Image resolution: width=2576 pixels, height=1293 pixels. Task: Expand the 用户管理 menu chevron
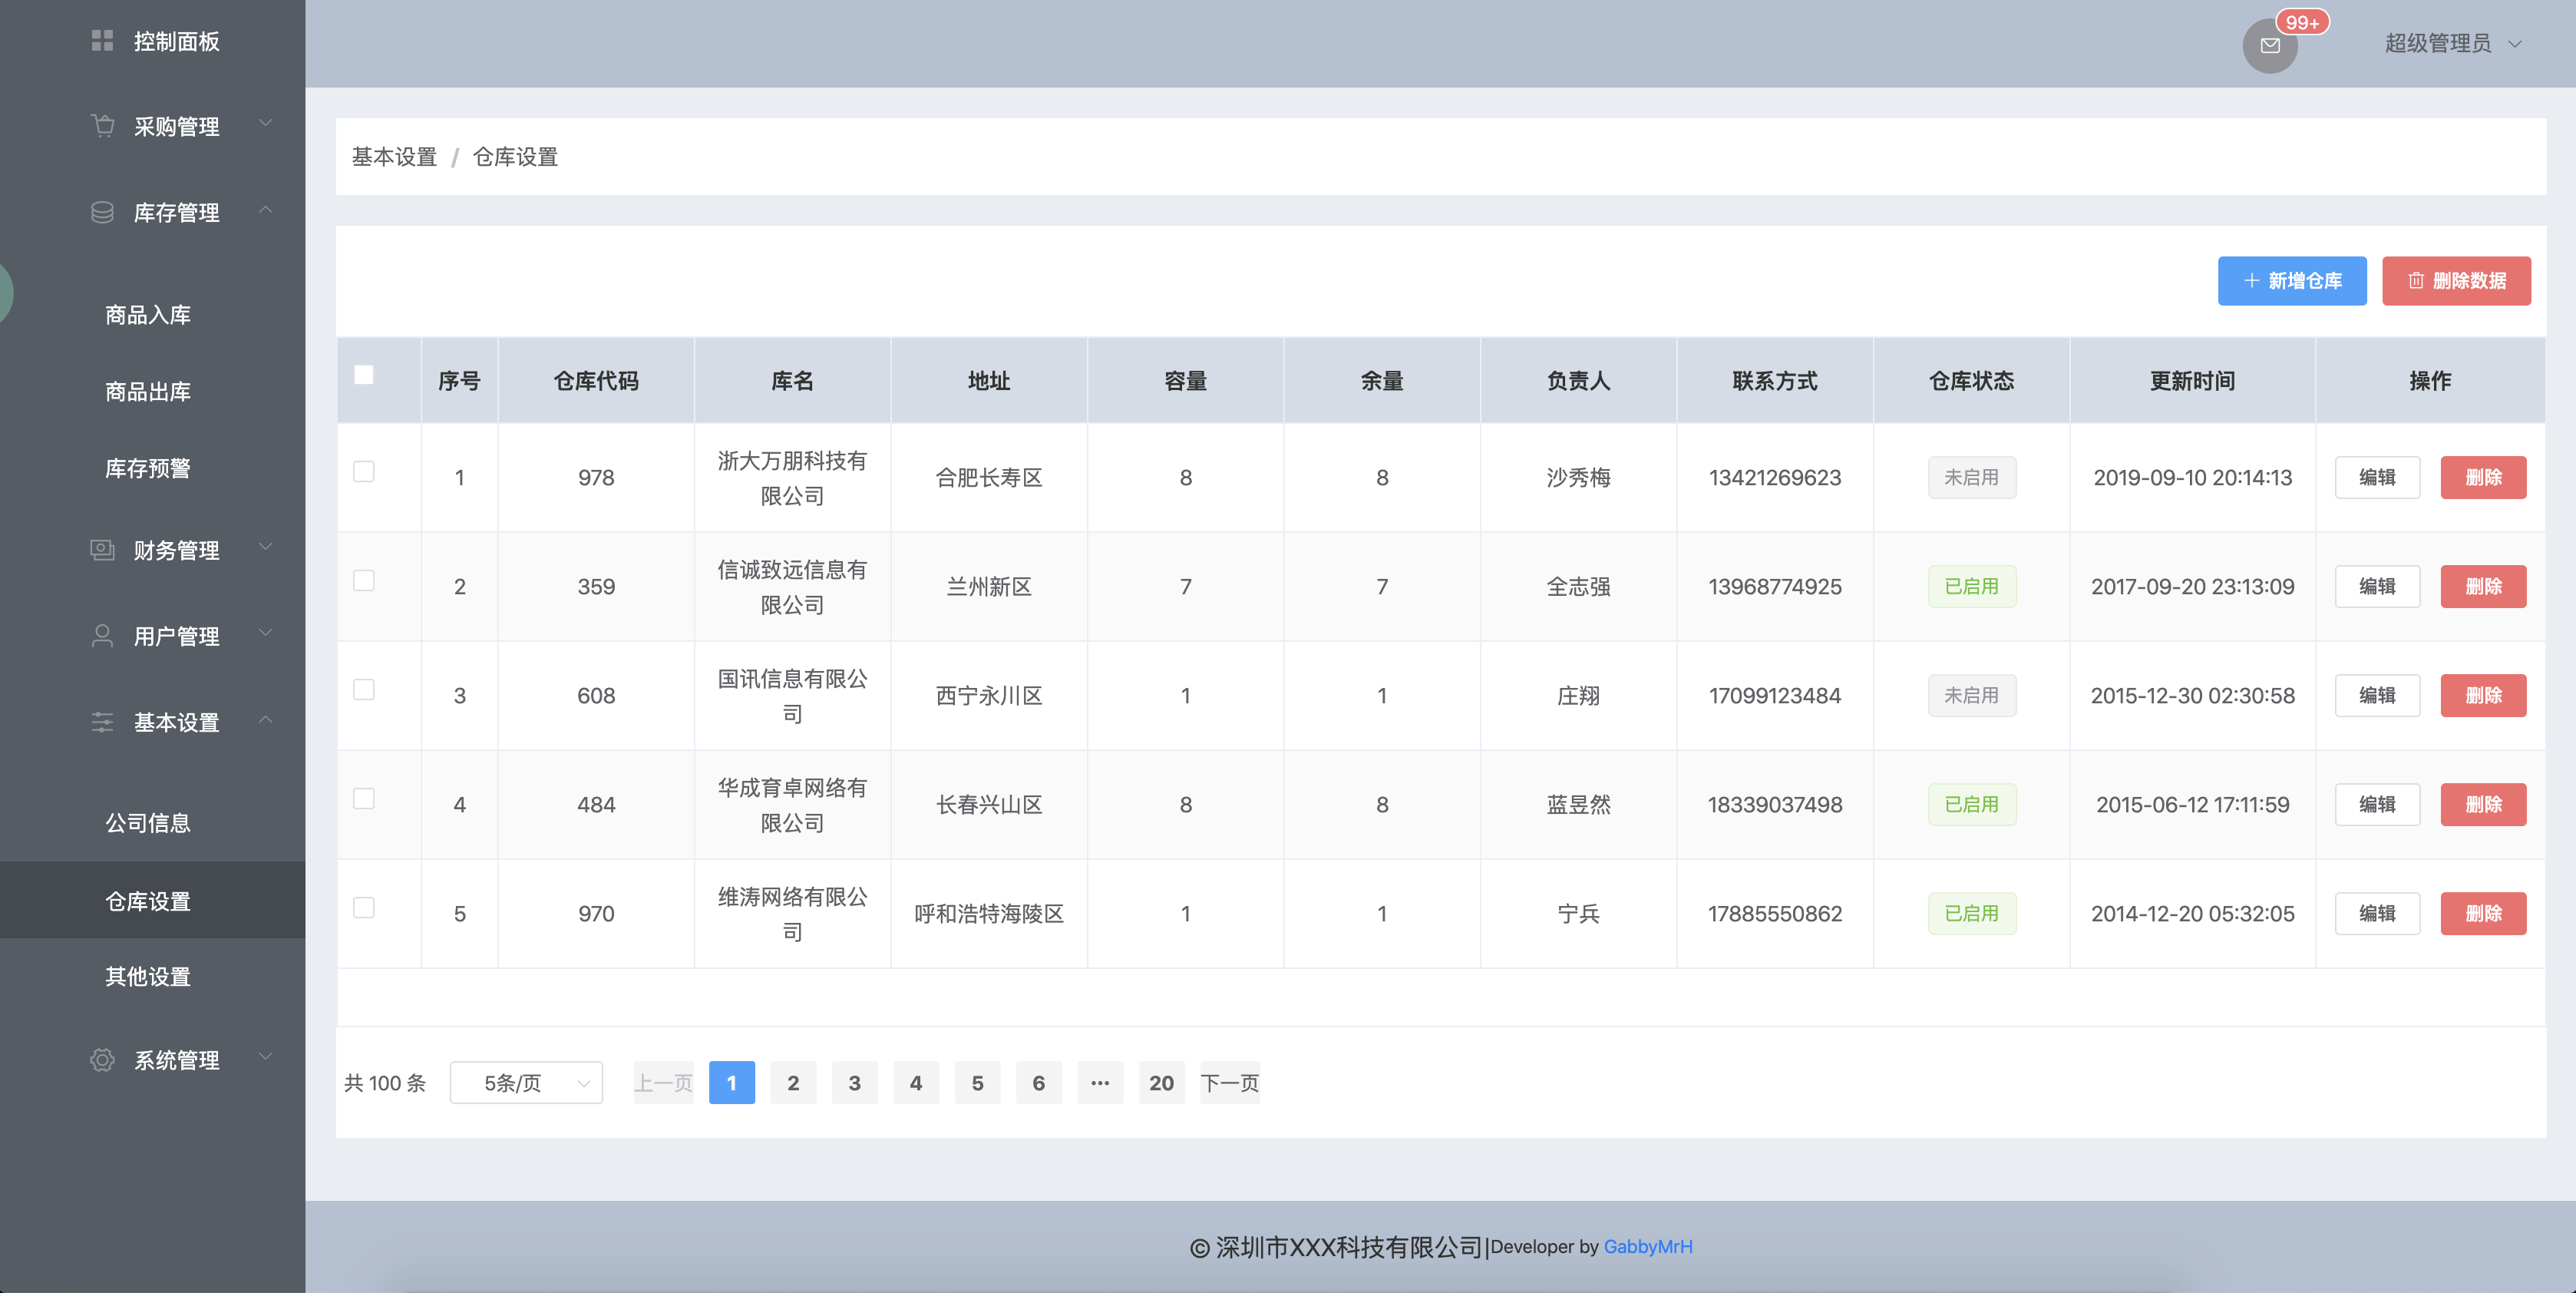(266, 633)
